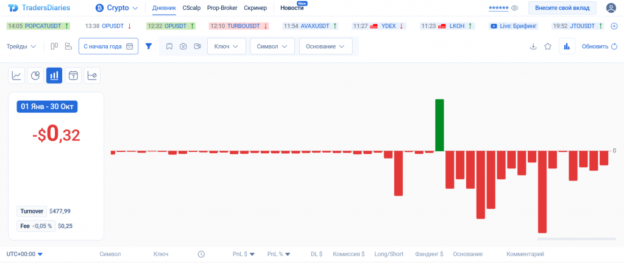Click the tall green profit bar
624x263 pixels.
(439, 125)
